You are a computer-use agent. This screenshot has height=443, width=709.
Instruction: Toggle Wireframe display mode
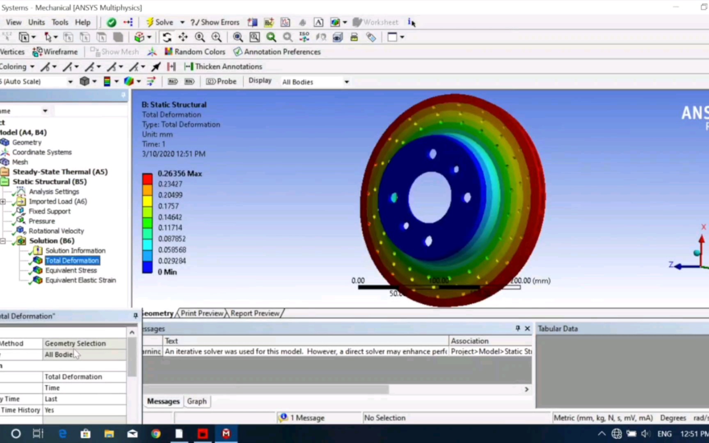pyautogui.click(x=55, y=52)
